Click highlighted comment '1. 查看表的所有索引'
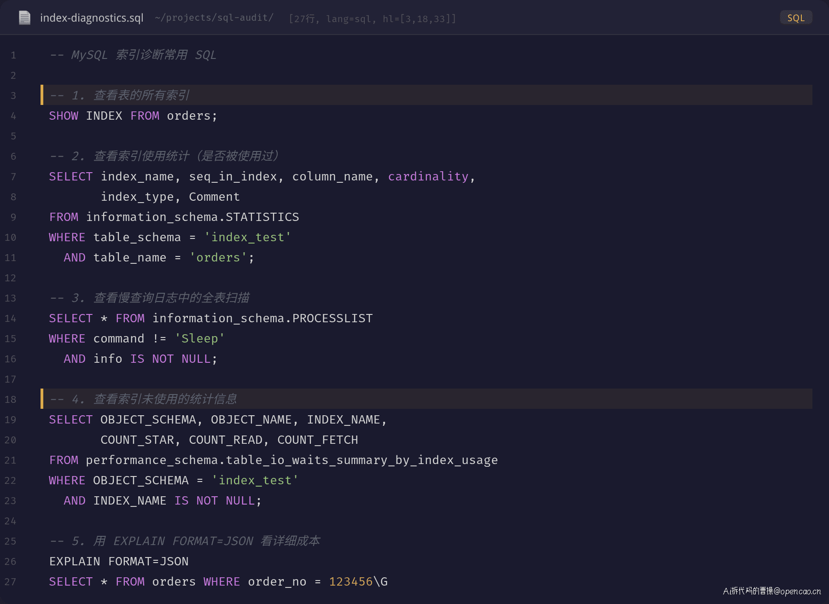 [131, 95]
